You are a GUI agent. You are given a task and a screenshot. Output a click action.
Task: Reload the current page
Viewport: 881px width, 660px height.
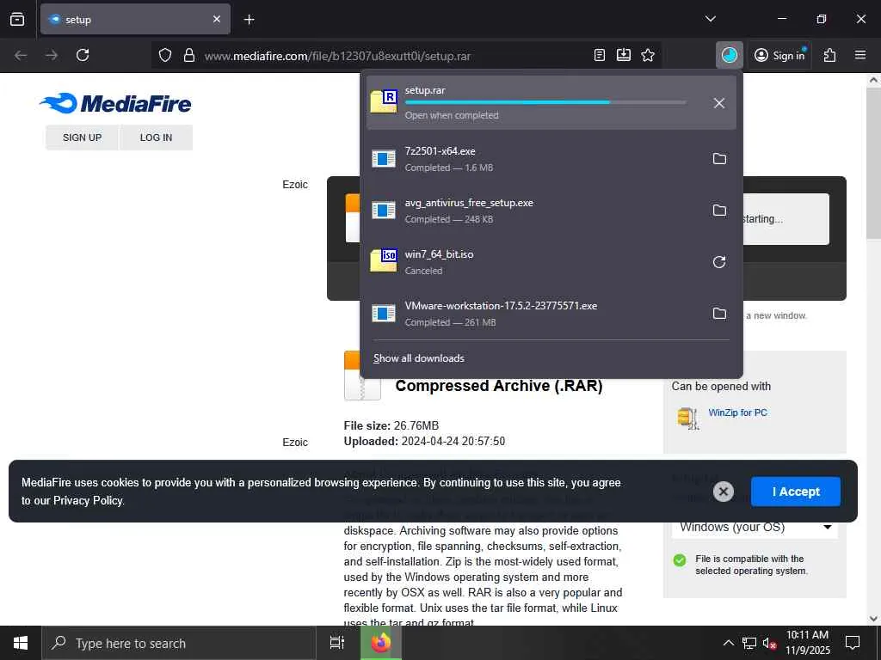[83, 55]
